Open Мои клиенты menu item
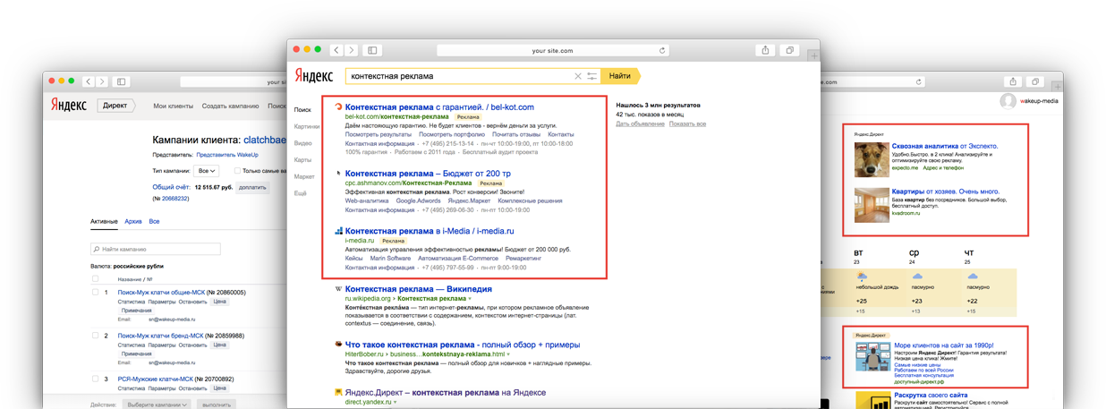Image resolution: width=1106 pixels, height=409 pixels. tap(173, 106)
